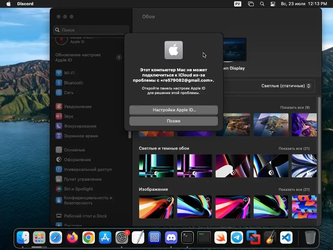333x250 pixels.
Task: Open Launchpad from the Dock
Action: 39,237
